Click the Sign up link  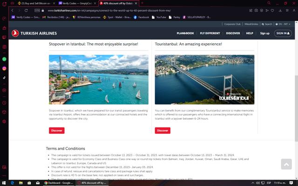coord(265,33)
